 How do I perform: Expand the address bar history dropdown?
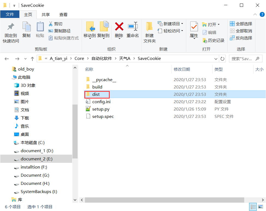(x=216, y=59)
